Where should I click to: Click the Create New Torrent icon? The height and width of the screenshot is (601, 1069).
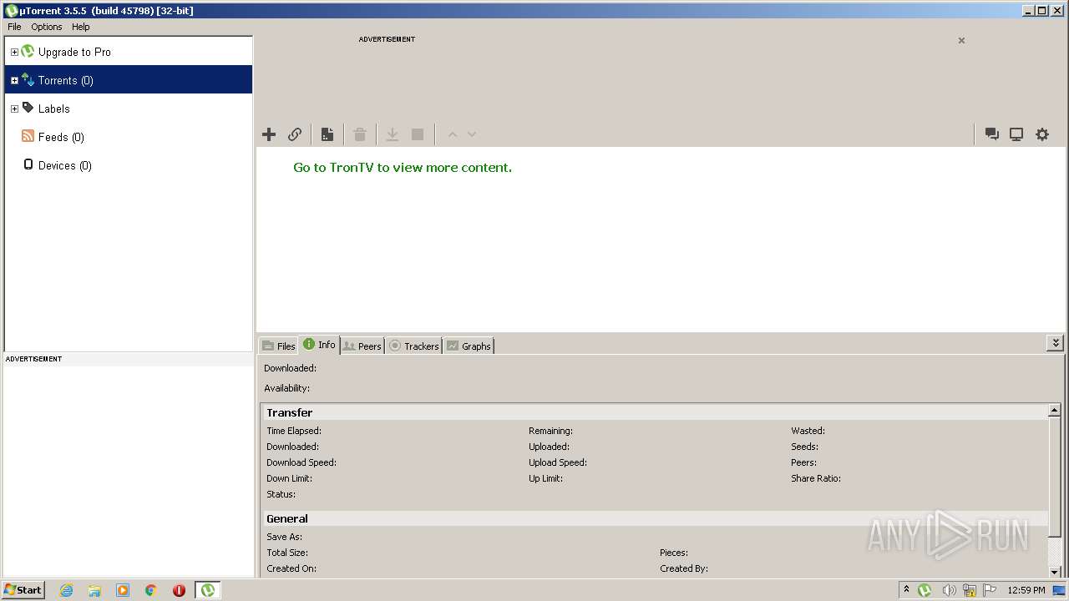[327, 134]
